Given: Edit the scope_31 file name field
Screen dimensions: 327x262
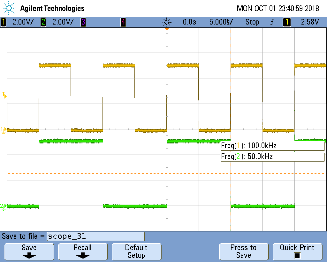Looking at the screenshot, I should click(96, 237).
